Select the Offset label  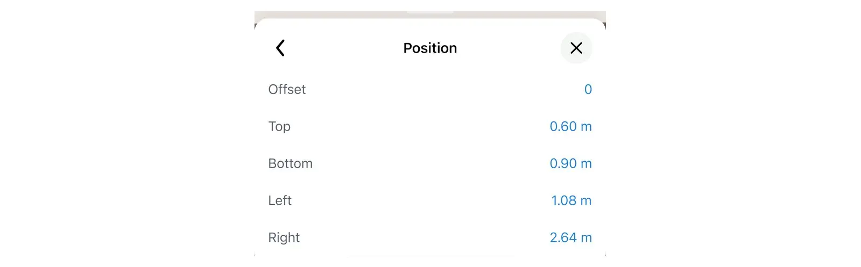point(287,89)
